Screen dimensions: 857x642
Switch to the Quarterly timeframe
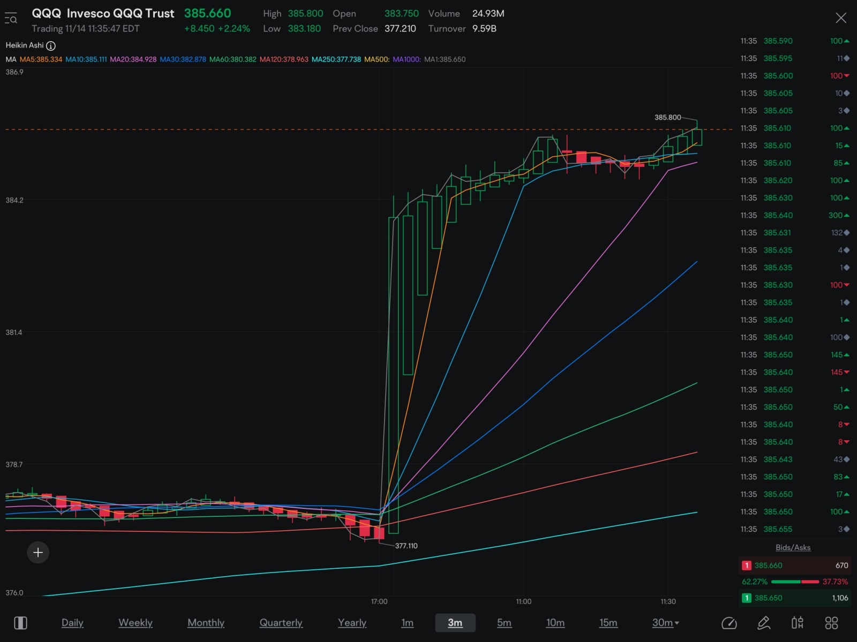(x=281, y=623)
